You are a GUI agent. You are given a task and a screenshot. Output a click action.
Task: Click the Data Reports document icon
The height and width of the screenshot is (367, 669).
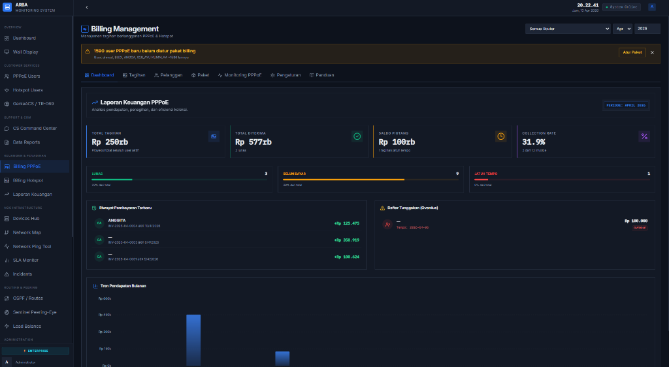click(7, 142)
